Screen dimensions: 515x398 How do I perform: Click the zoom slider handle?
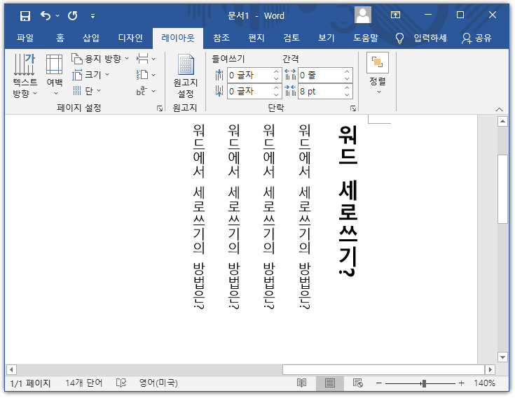(424, 383)
